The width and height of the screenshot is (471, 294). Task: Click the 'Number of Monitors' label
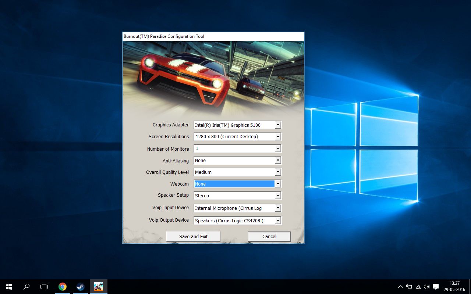pos(168,149)
